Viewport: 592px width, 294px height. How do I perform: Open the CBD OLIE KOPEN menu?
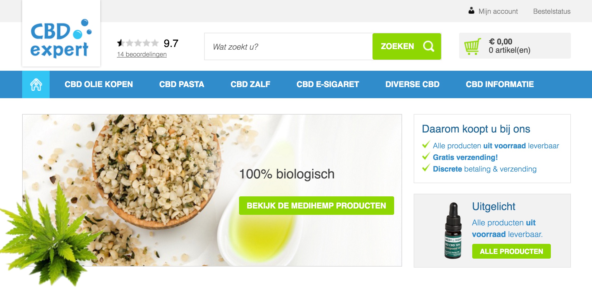(99, 84)
